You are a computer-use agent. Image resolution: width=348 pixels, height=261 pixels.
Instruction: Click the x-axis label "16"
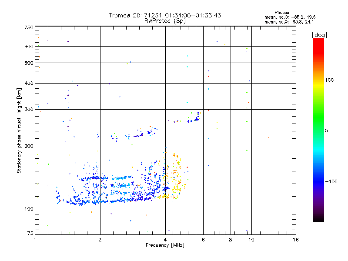(x=296, y=240)
